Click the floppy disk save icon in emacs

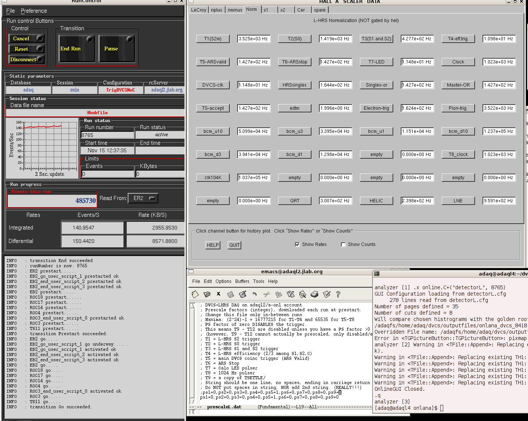click(x=230, y=294)
